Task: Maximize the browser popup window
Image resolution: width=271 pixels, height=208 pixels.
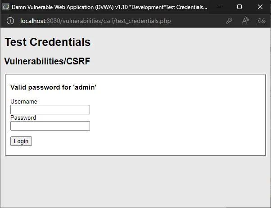Action: [x=239, y=7]
